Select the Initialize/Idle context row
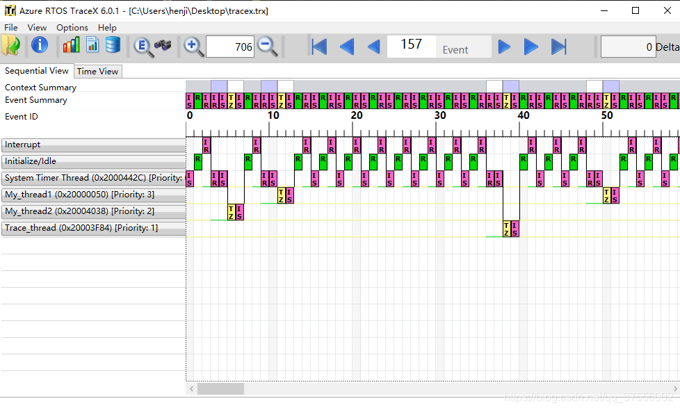 [93, 161]
